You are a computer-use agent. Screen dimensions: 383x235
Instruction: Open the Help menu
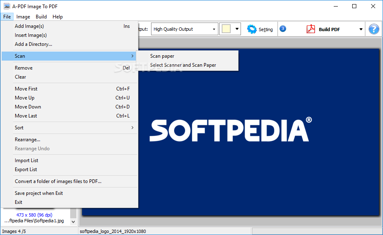pos(57,16)
